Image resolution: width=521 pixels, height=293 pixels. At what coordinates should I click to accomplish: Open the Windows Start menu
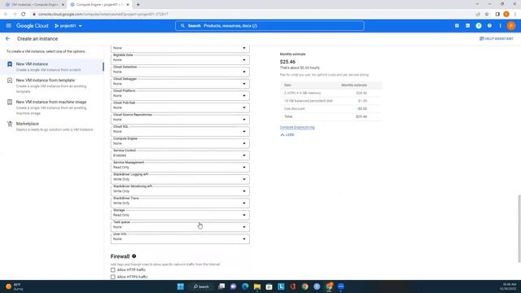181,286
